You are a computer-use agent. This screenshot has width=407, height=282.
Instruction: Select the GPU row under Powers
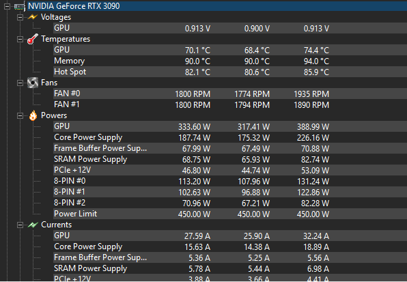tap(230, 126)
